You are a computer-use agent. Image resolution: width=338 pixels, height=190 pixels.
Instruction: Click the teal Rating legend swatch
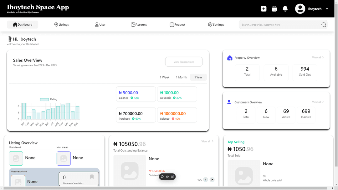pyautogui.click(x=44, y=99)
